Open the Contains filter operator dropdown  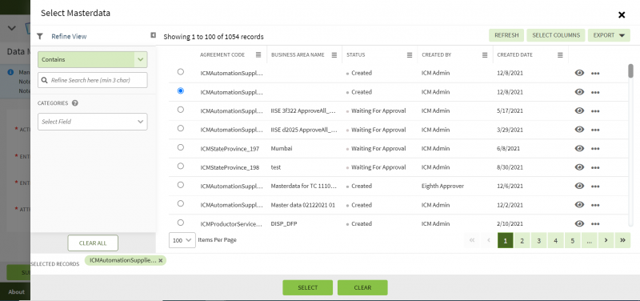point(93,59)
